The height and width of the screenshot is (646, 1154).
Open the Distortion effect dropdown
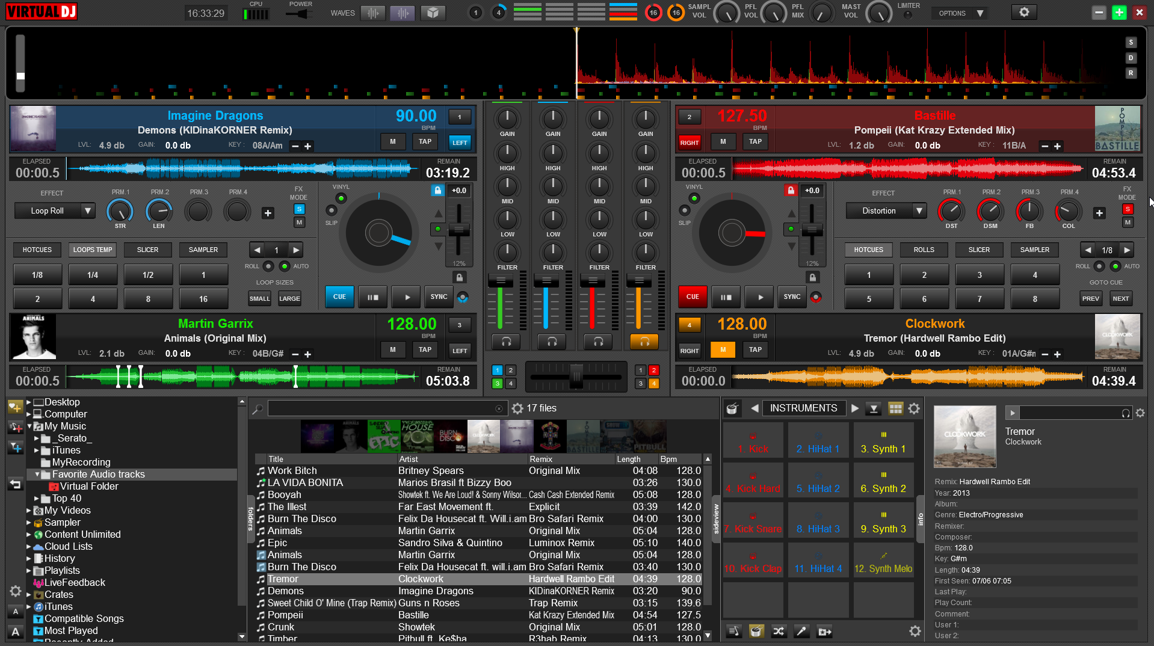tap(886, 211)
